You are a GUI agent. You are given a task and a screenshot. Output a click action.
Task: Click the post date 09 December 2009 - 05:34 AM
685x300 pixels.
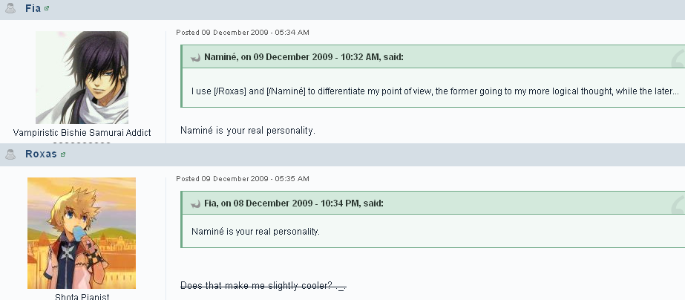(x=243, y=33)
